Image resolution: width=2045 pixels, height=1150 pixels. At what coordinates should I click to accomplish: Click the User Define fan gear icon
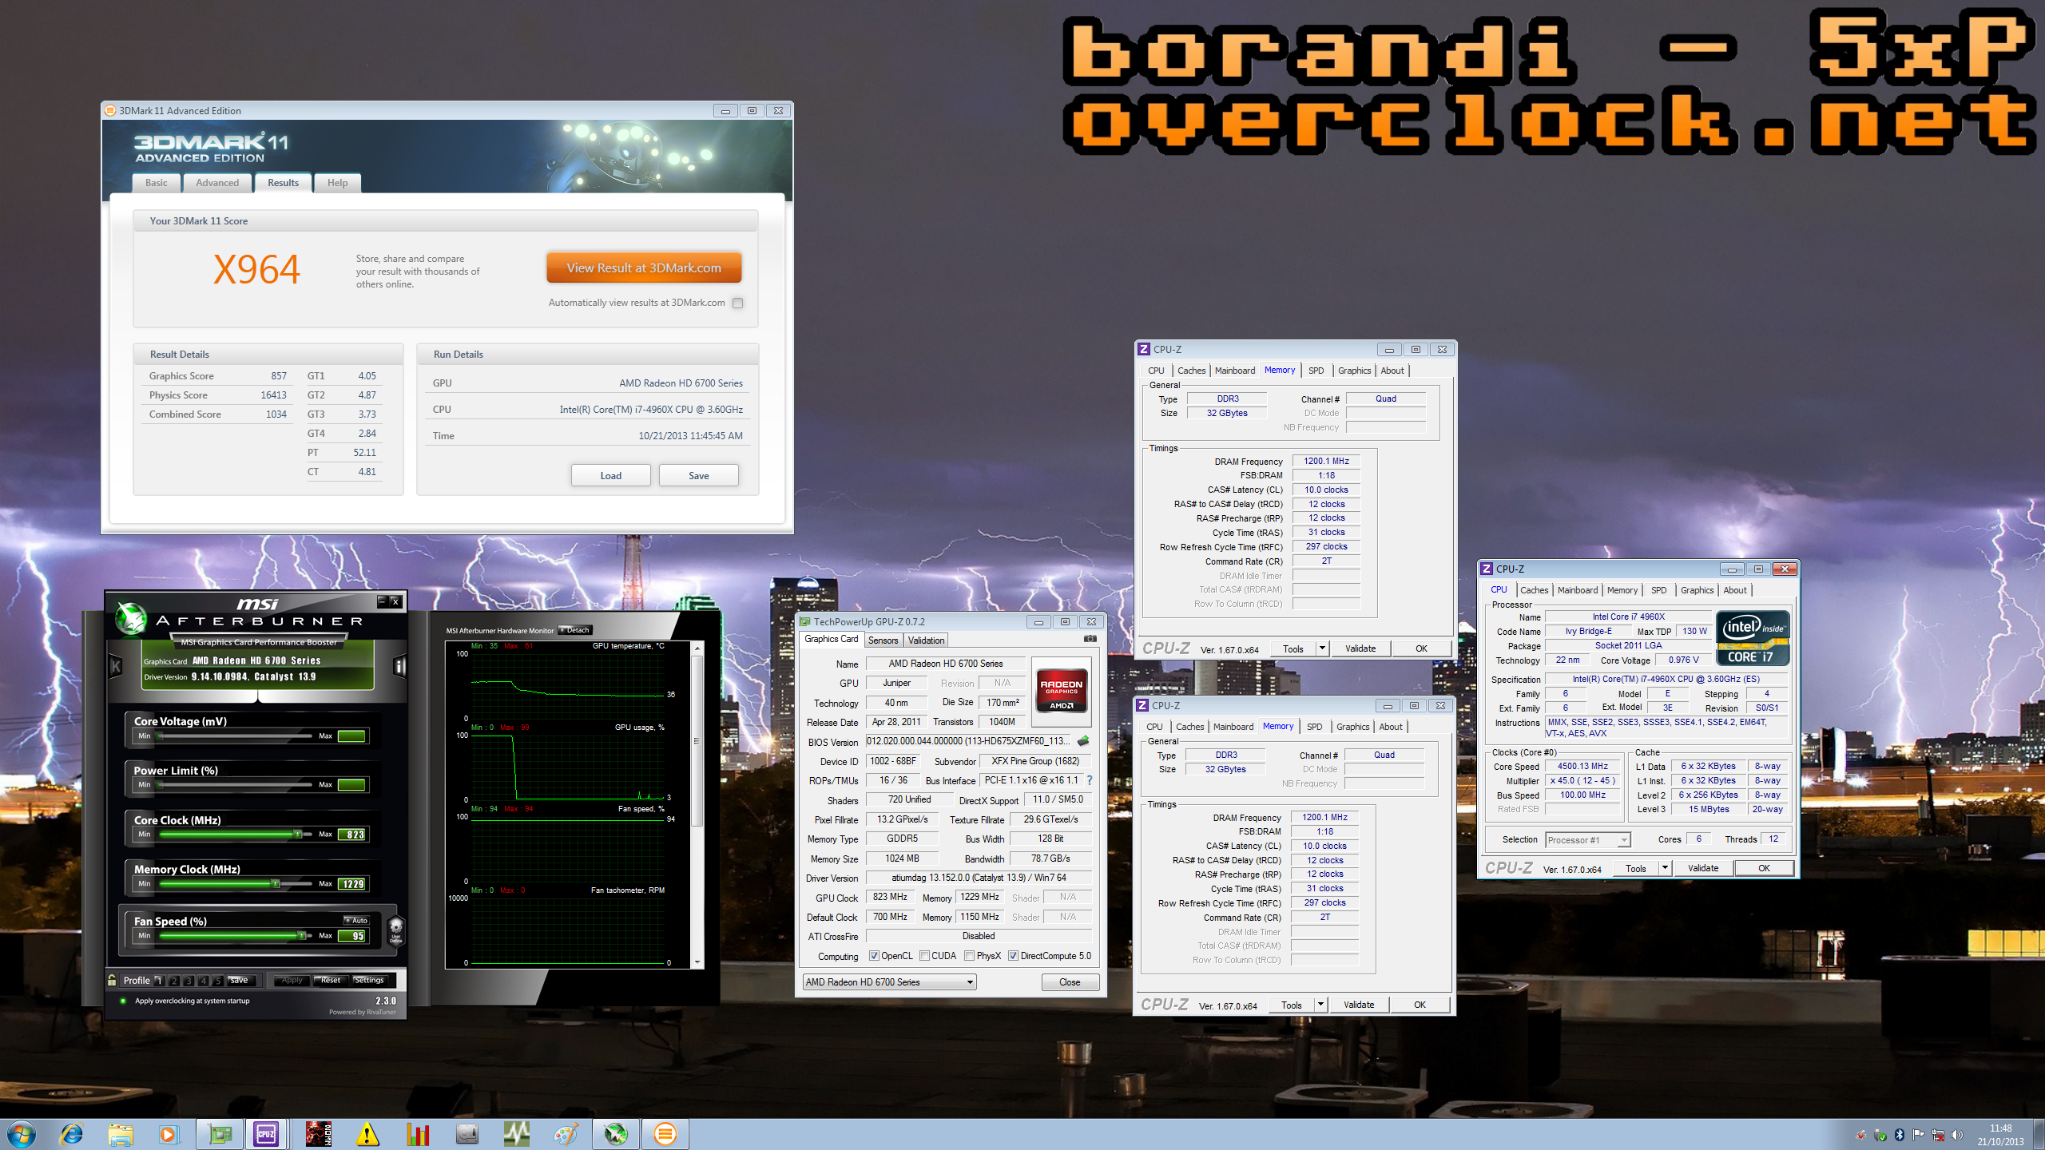click(x=396, y=930)
